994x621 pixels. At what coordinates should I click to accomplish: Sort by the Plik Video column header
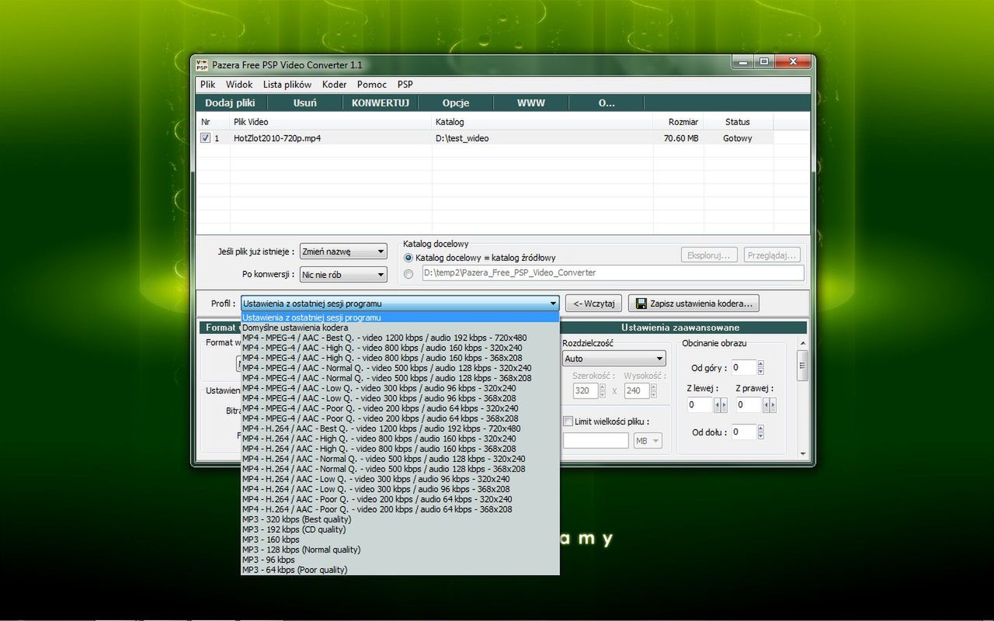click(x=331, y=122)
